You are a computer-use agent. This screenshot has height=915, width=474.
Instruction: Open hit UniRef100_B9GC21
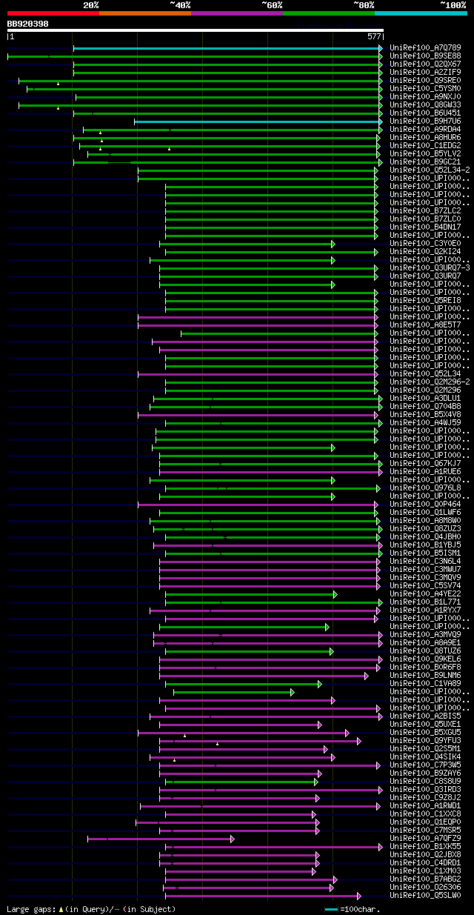[425, 162]
